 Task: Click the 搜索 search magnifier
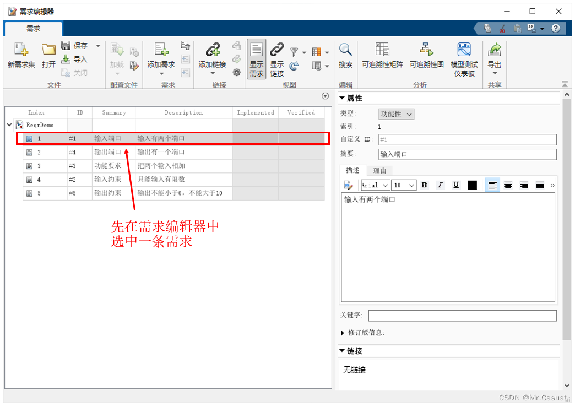[x=345, y=56]
